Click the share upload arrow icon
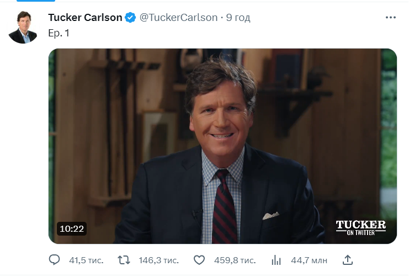Image resolution: width=409 pixels, height=277 pixels. point(347,260)
